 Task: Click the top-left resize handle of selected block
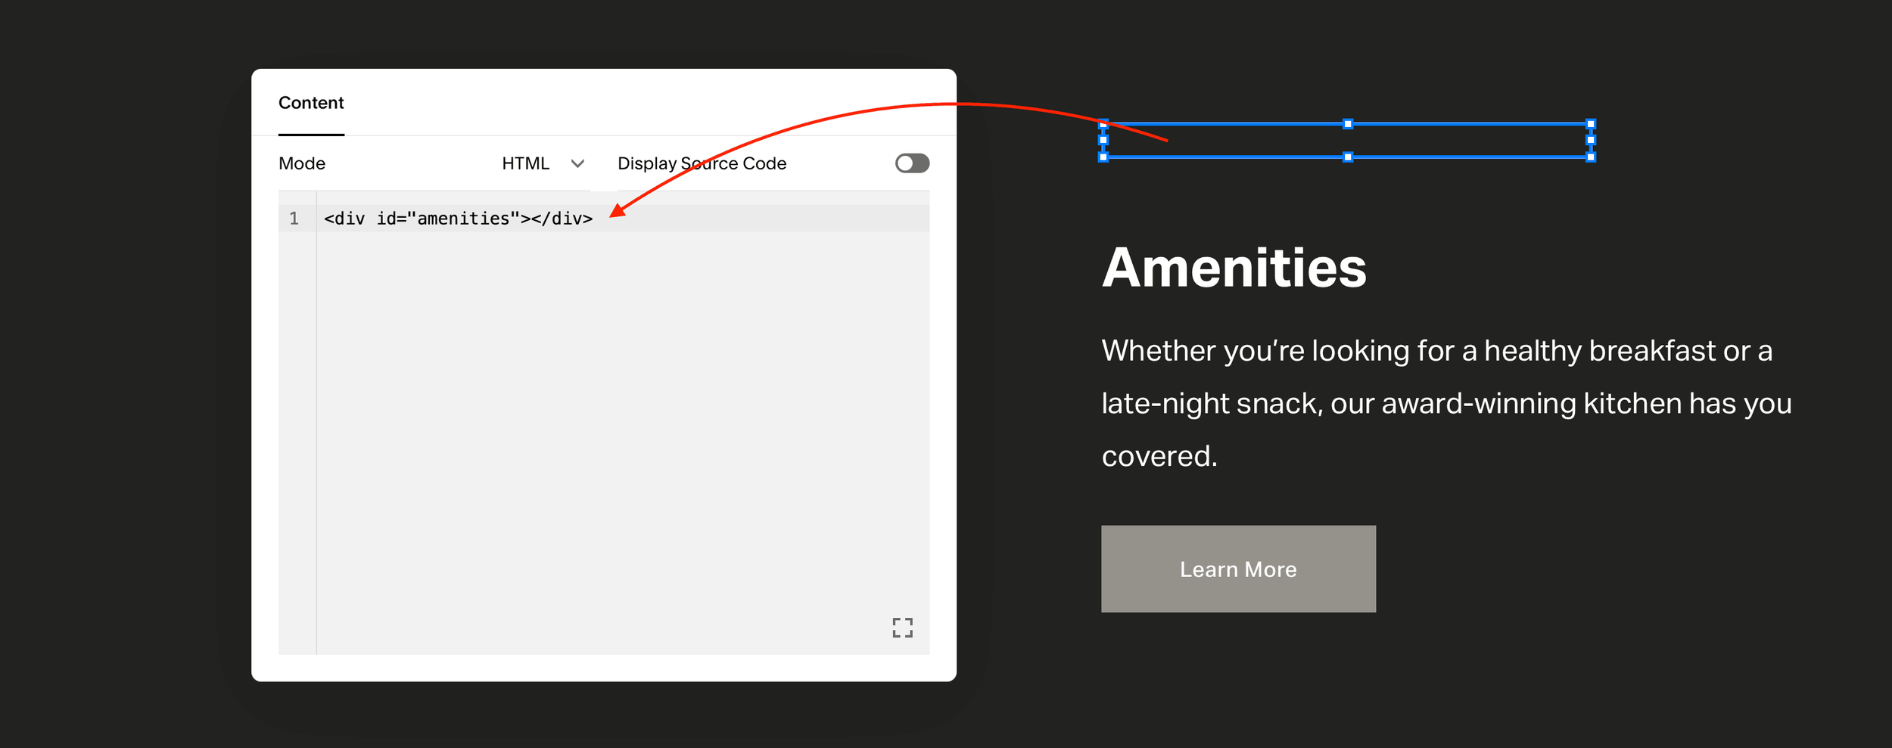pyautogui.click(x=1102, y=123)
